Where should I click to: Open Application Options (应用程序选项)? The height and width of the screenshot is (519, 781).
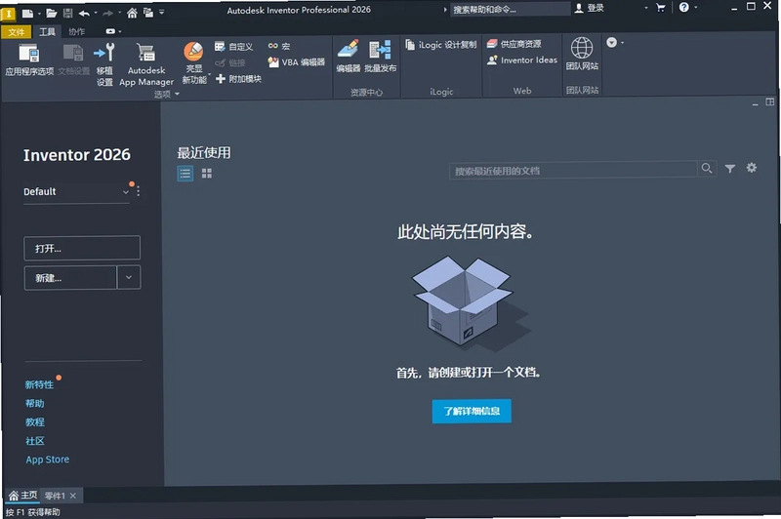(29, 60)
